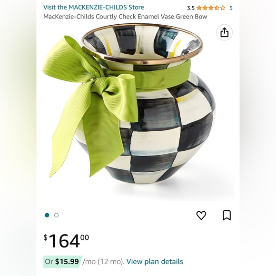Click the second orange rating star

(205, 8)
